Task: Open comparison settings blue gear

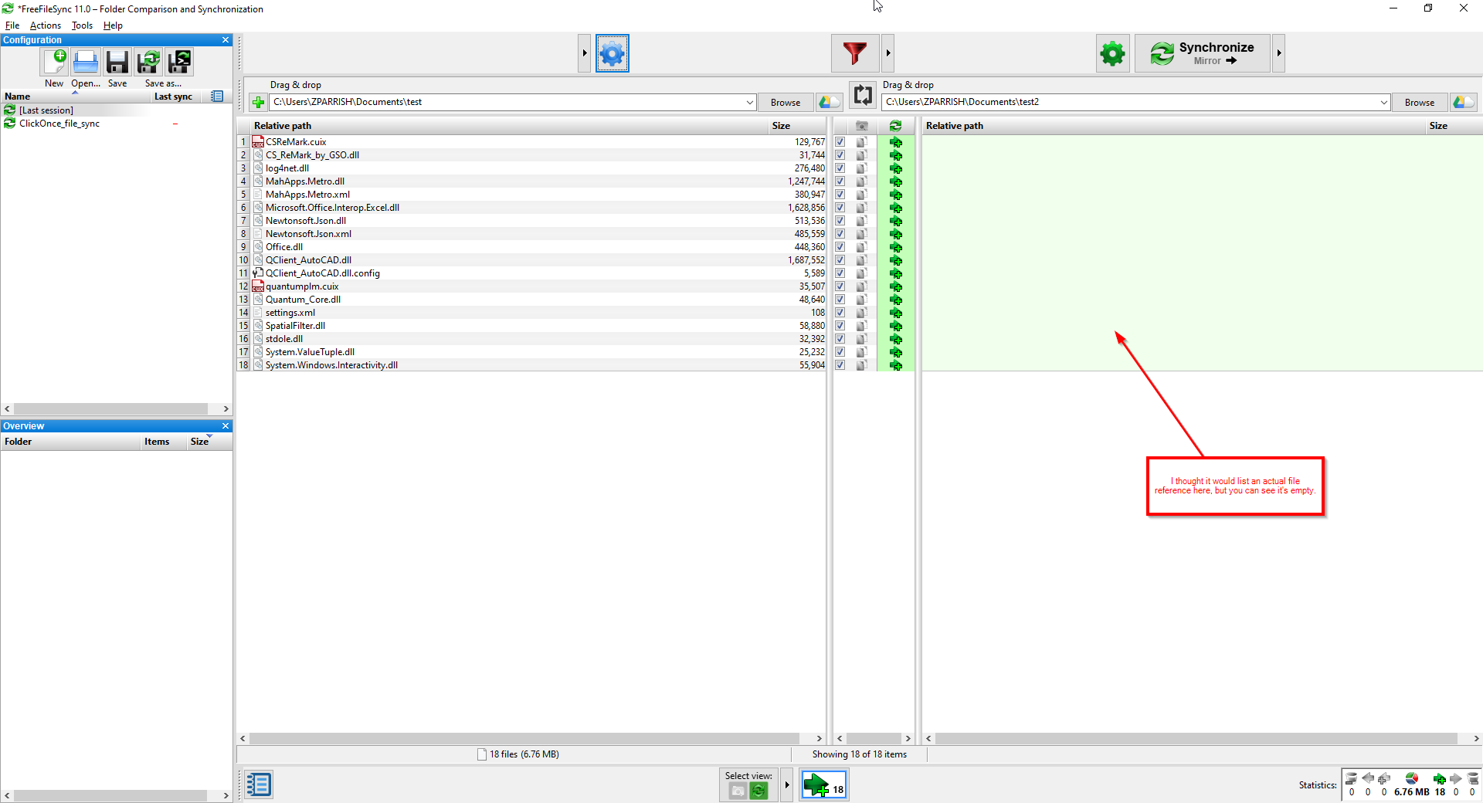Action: point(612,53)
